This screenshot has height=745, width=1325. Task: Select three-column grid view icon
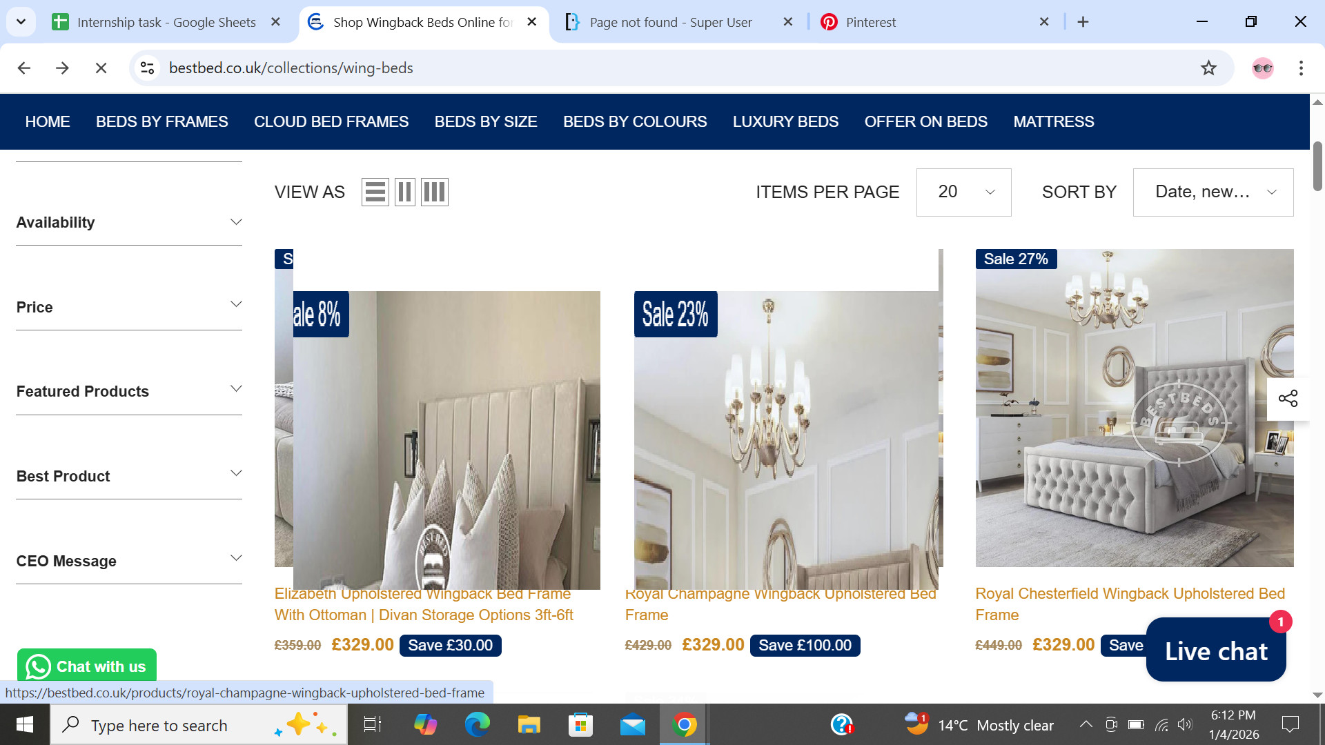435,192
